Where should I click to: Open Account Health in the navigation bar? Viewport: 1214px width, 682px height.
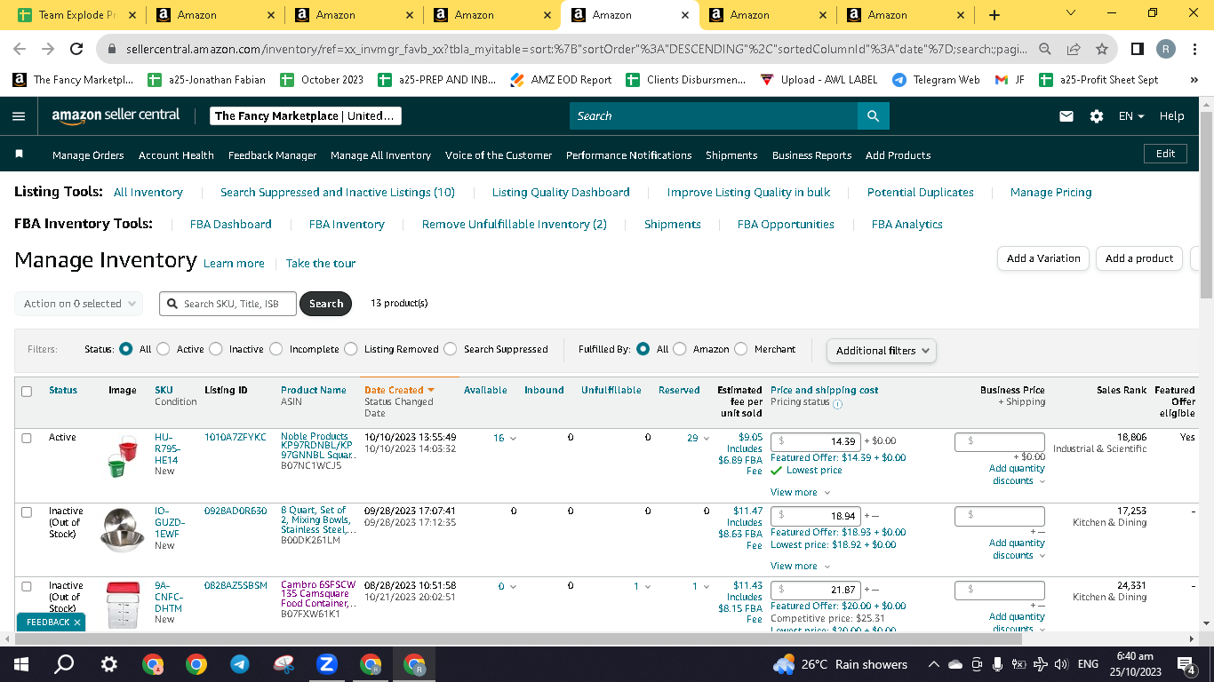pos(176,155)
